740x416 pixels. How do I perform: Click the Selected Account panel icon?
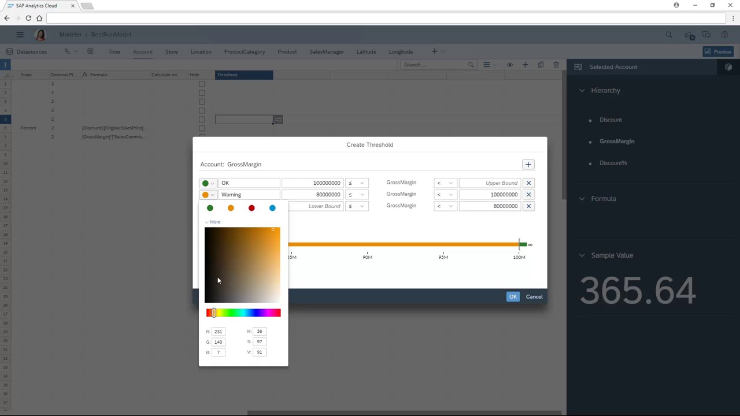tap(578, 67)
